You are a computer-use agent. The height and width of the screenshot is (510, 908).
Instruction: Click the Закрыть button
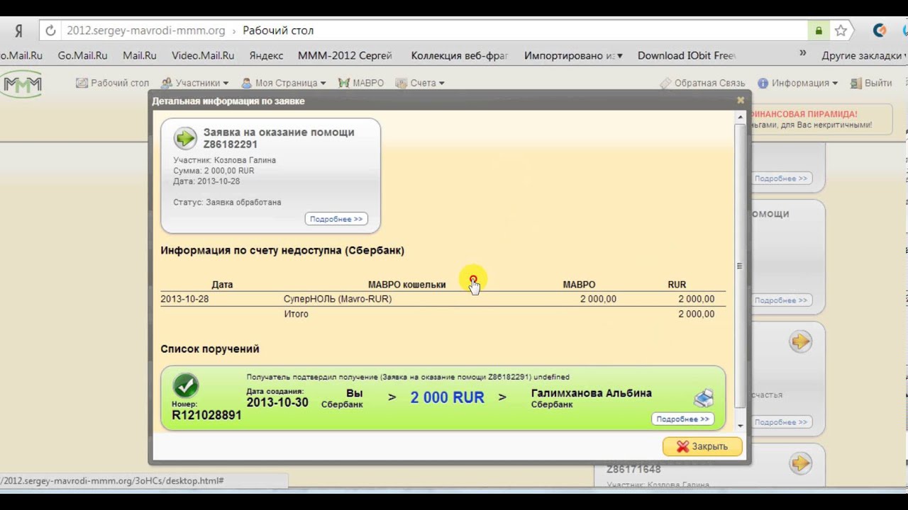(x=702, y=446)
